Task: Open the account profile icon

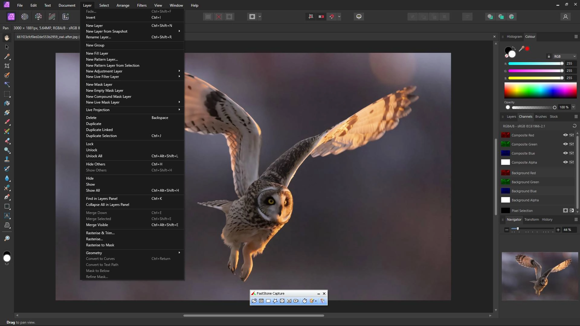Action: coord(565,17)
